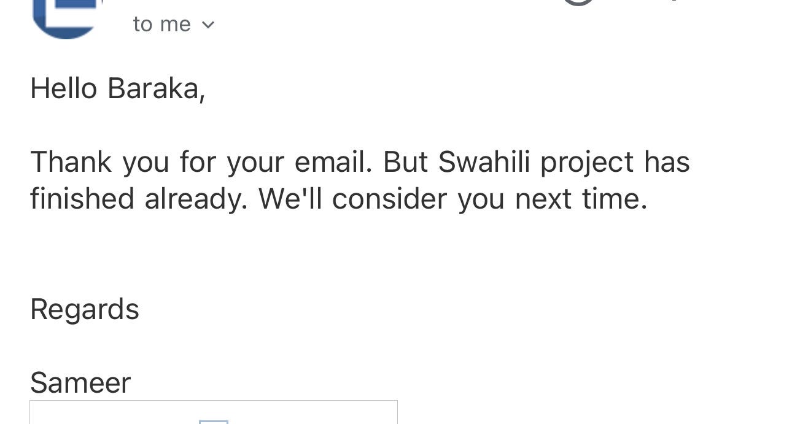Select the word 'finished' in second line
The height and width of the screenshot is (424, 792).
tap(82, 199)
